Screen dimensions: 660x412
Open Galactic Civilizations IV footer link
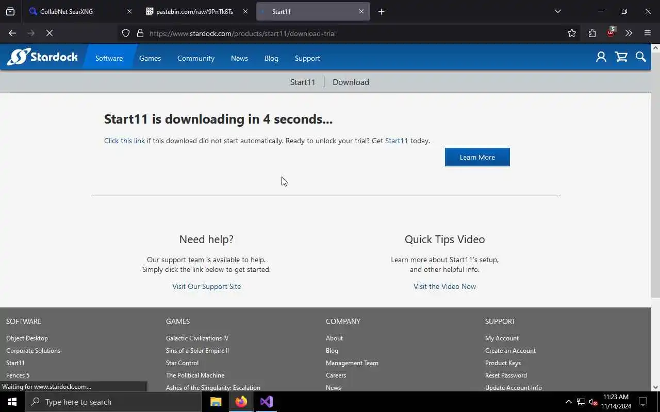pos(197,338)
